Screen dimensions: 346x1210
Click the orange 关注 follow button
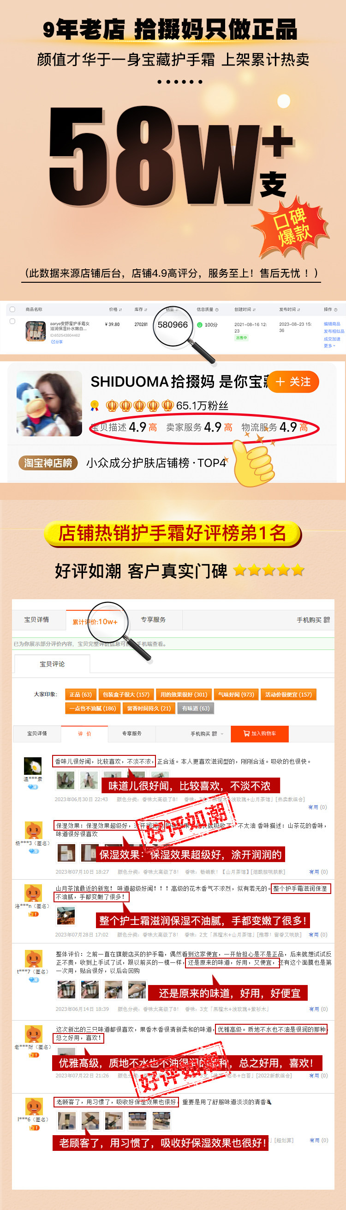(x=293, y=382)
